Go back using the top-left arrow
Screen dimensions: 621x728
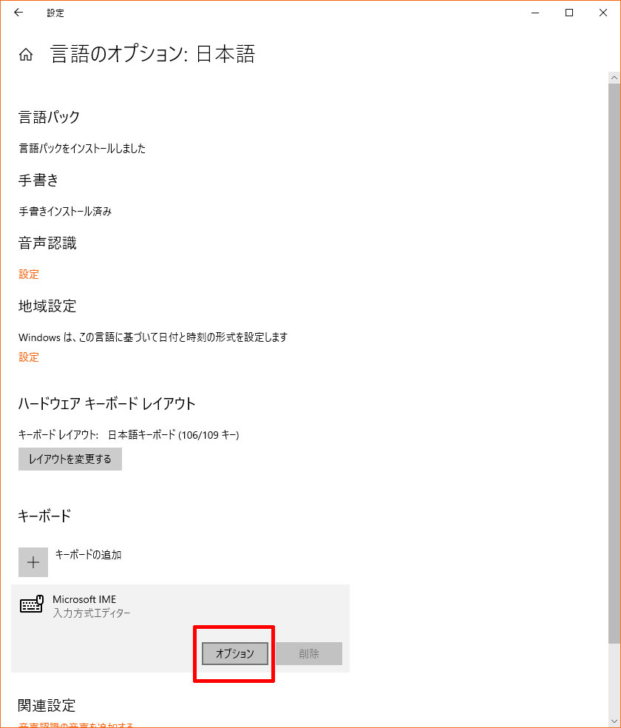coord(18,13)
